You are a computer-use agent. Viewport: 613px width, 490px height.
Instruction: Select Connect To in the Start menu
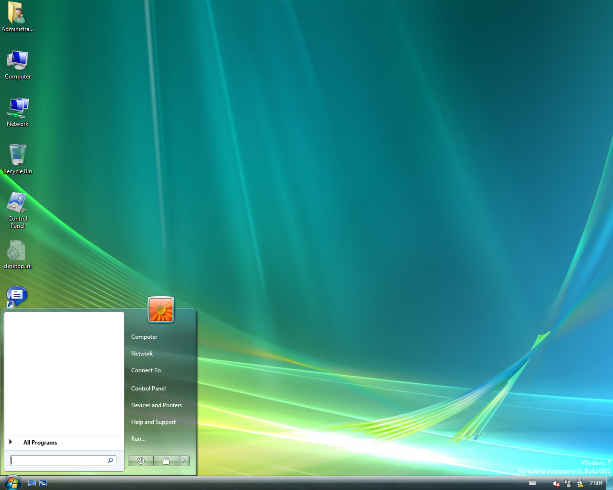click(146, 370)
